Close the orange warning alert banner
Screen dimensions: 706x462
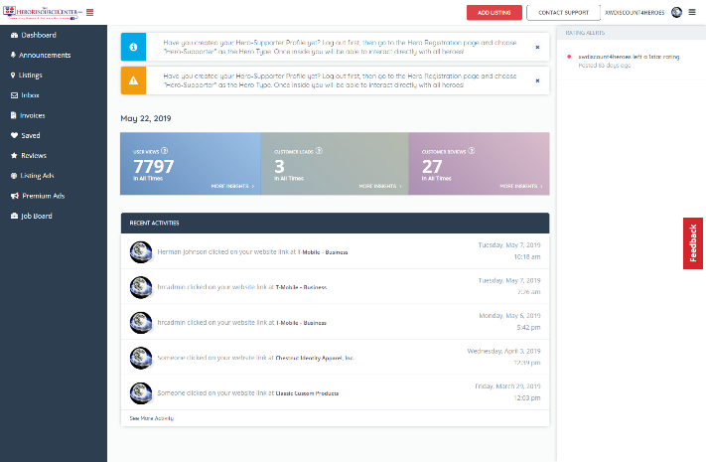[x=537, y=80]
